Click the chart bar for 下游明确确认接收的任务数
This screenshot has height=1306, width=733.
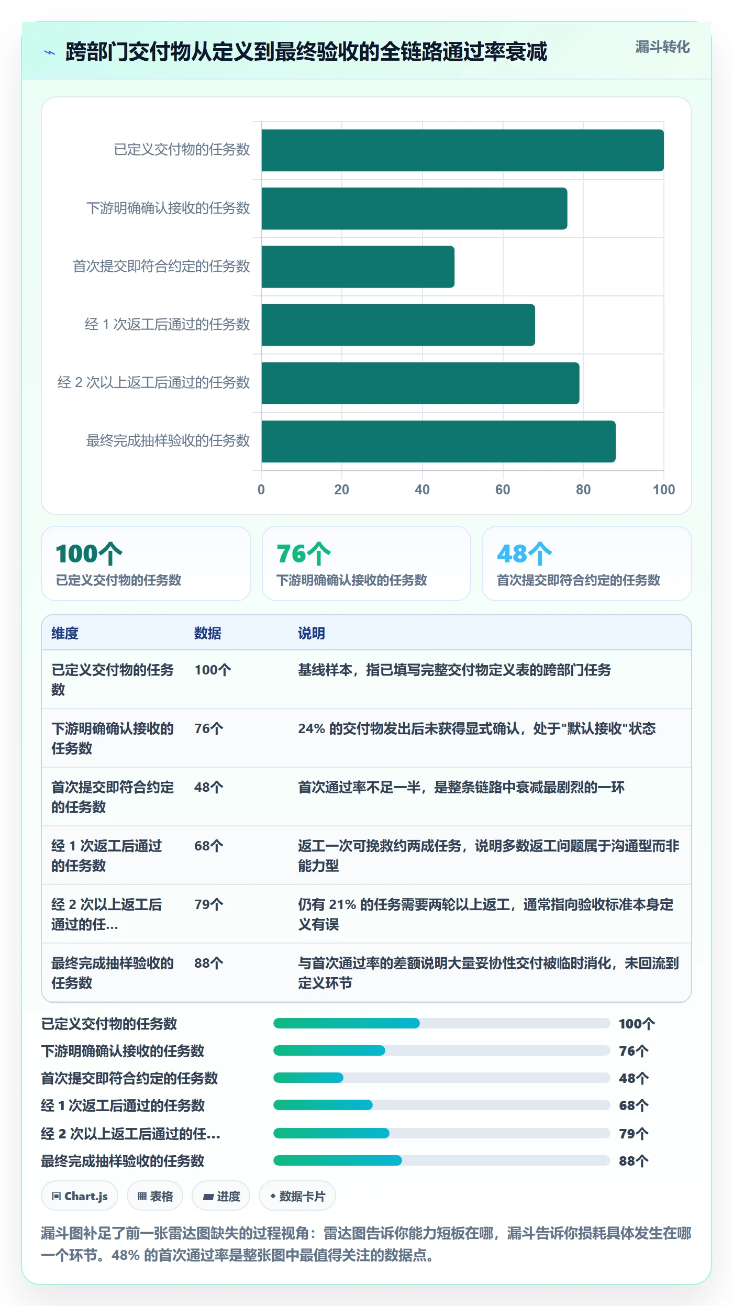click(x=414, y=208)
